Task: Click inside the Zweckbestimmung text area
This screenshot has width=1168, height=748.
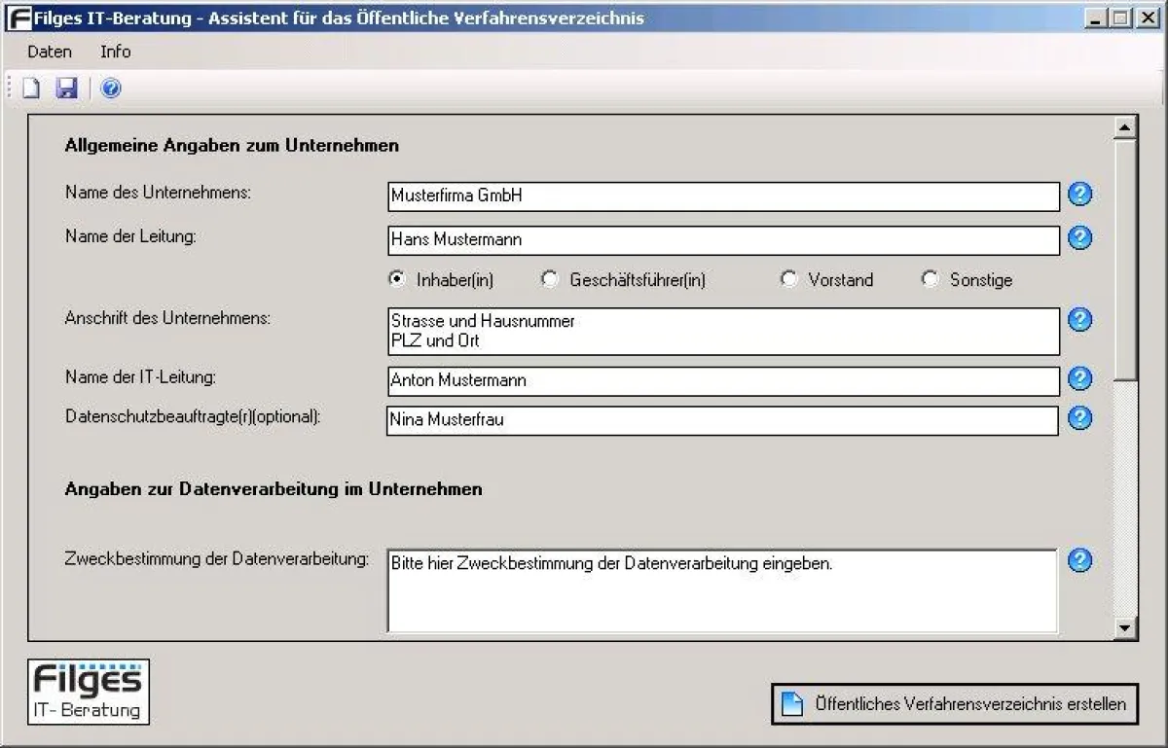Action: (x=720, y=588)
